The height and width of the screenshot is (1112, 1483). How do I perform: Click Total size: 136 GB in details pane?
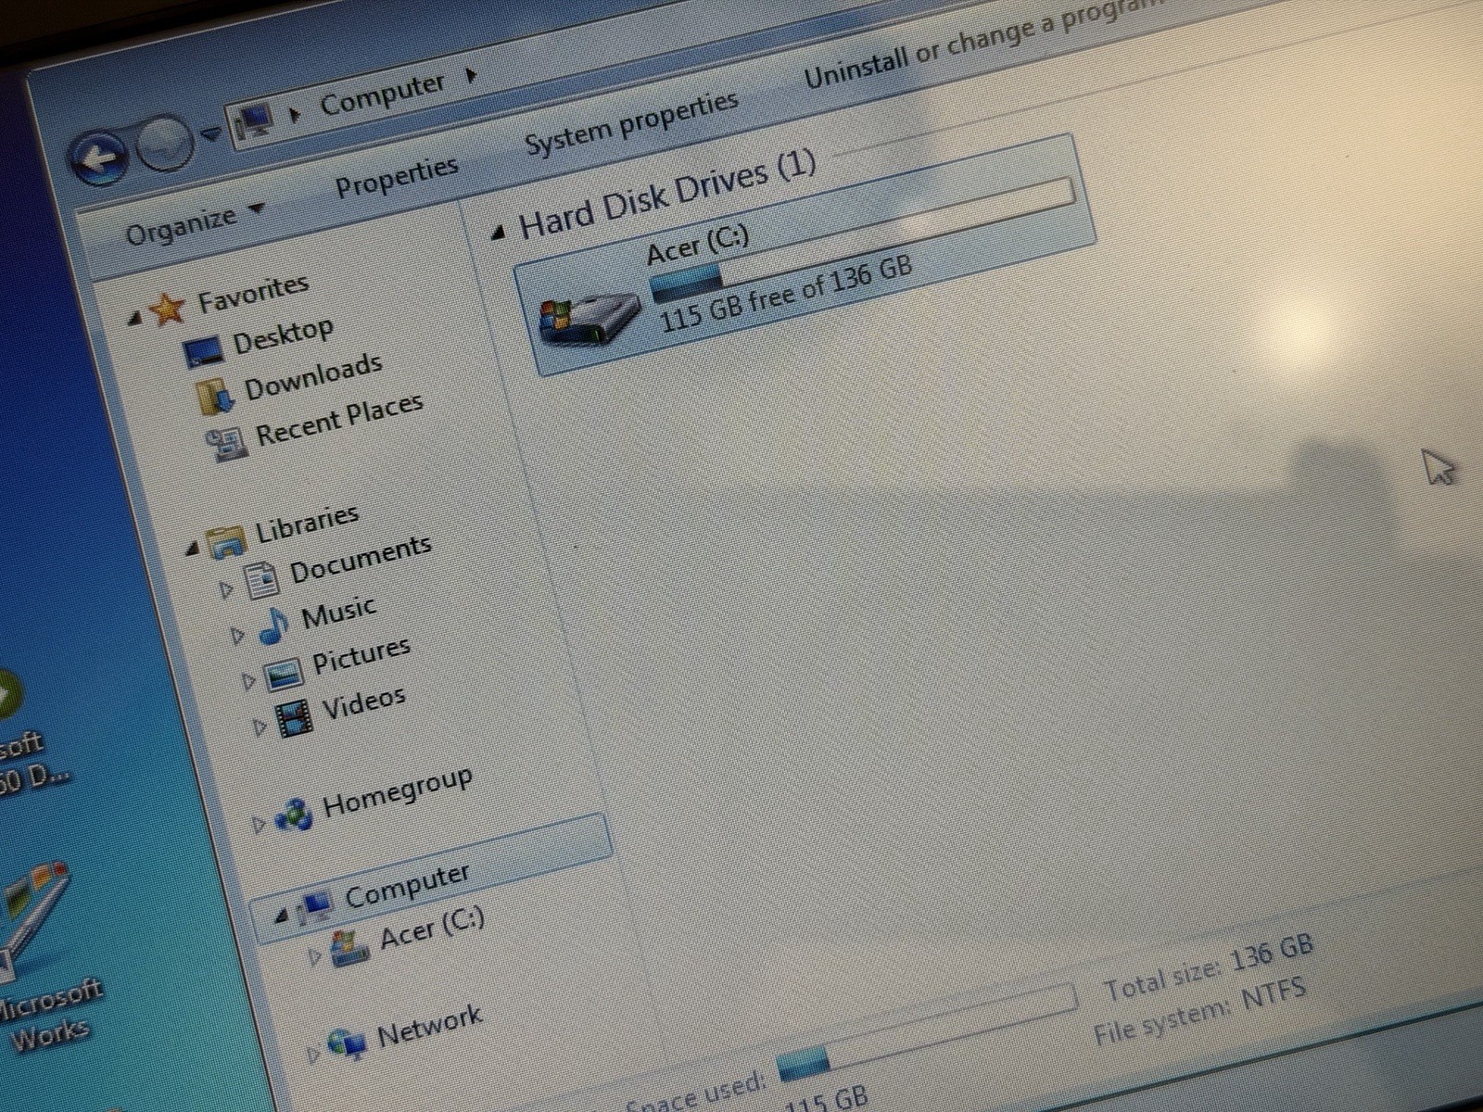click(x=1209, y=968)
